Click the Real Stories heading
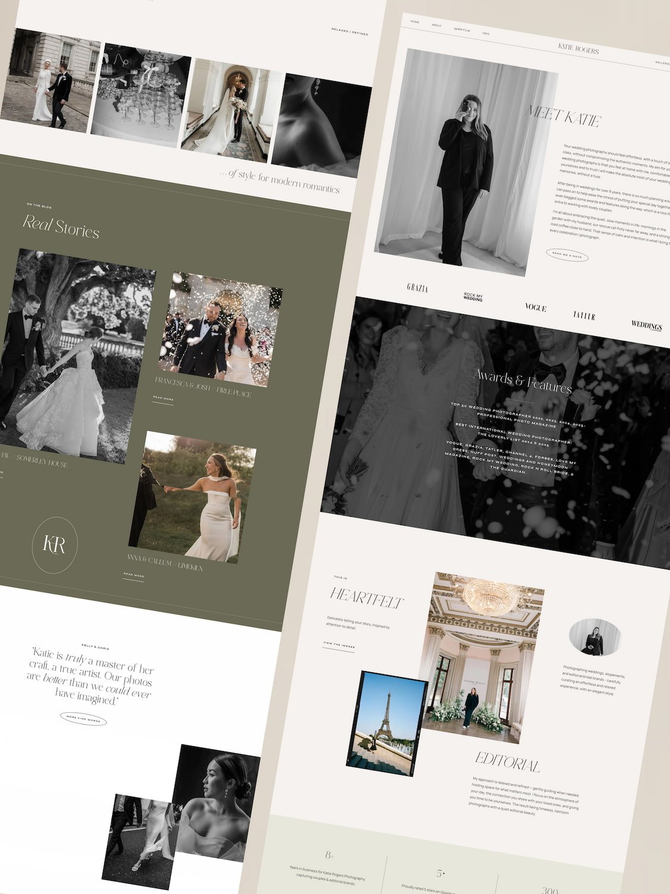 click(x=61, y=226)
